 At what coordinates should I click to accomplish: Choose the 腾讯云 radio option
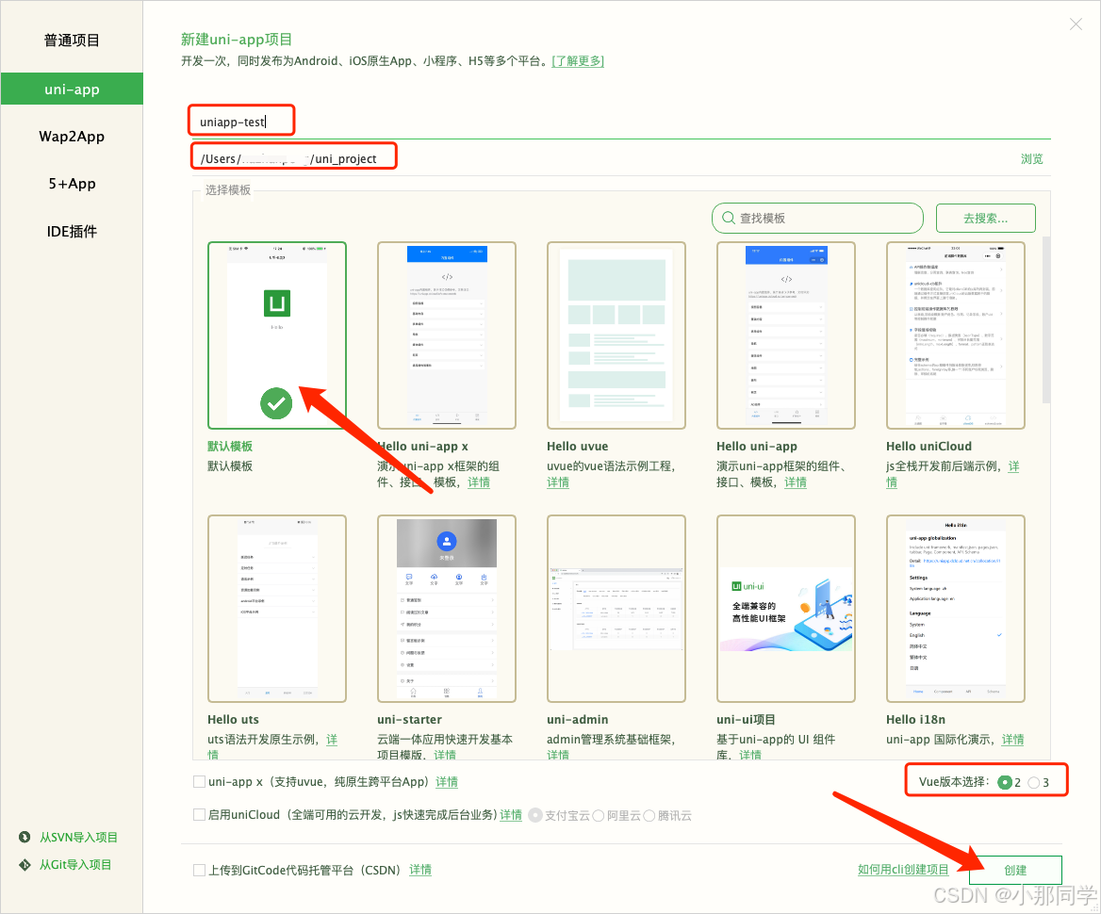pyautogui.click(x=649, y=815)
